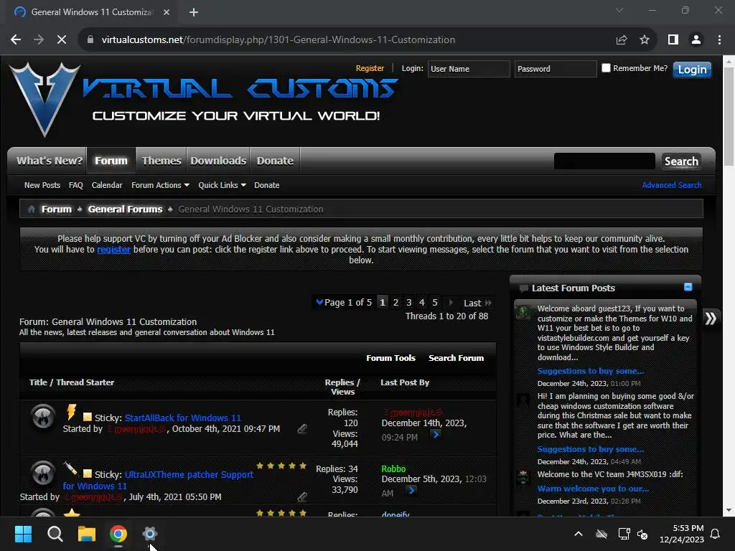Open the taskbar clock and date
The width and height of the screenshot is (735, 551).
(682, 534)
